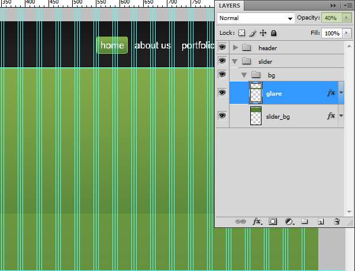Select the header group row

(286, 48)
